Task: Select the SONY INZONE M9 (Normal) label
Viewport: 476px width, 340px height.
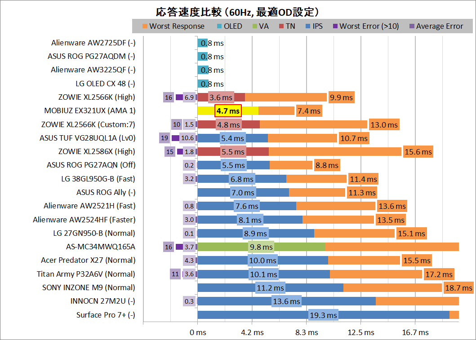Action: coord(89,287)
